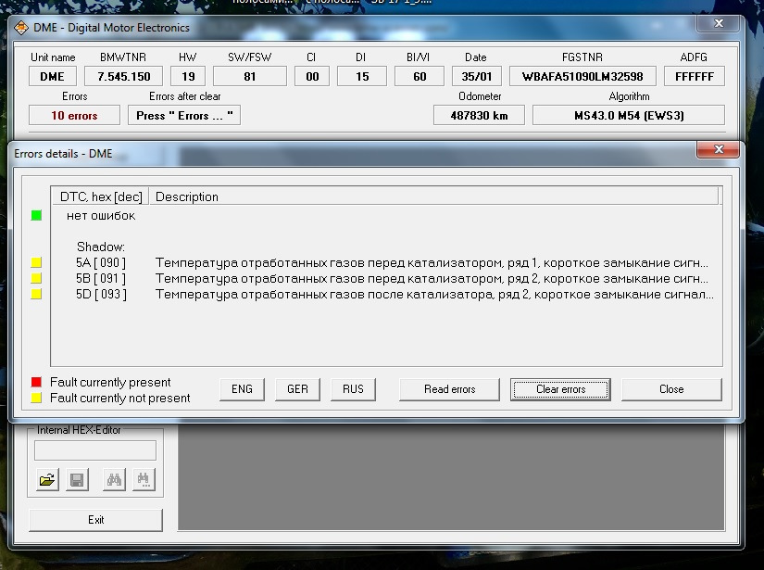
Task: Click the BMWTNR value 7.545.150
Action: pyautogui.click(x=123, y=77)
